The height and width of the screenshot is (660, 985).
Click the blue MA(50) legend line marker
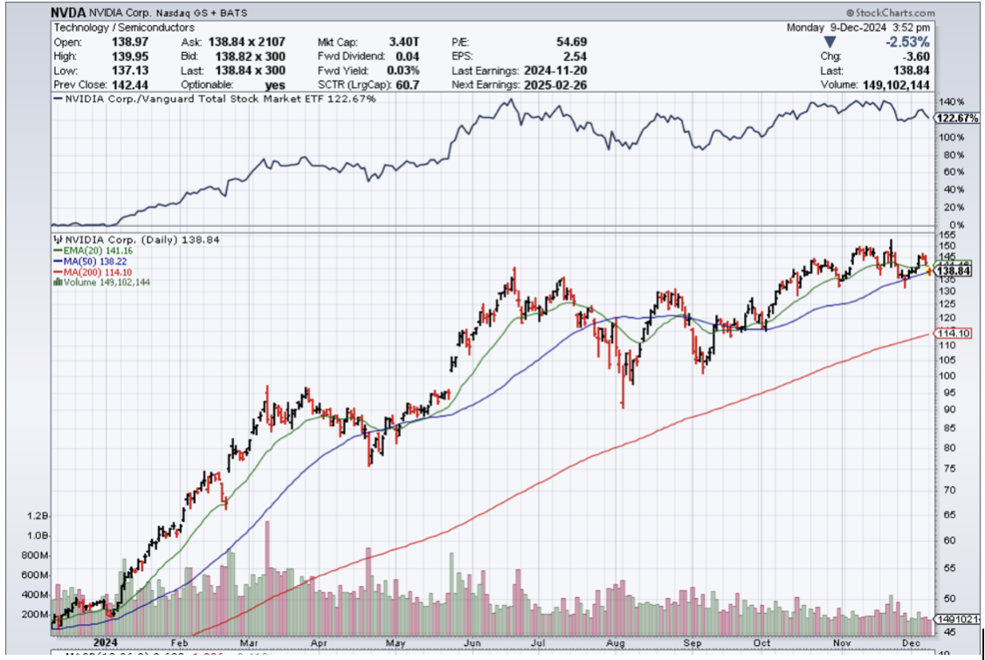pos(58,260)
